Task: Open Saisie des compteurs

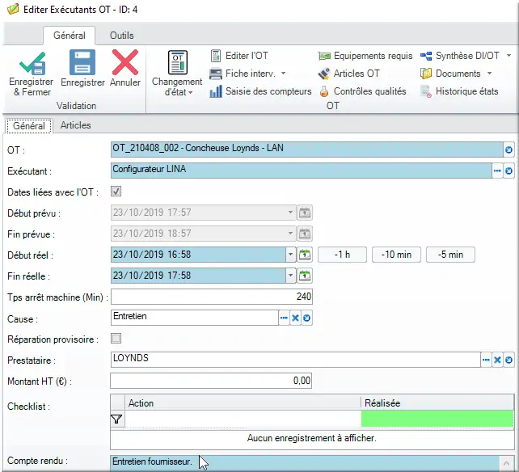Action: pos(260,91)
